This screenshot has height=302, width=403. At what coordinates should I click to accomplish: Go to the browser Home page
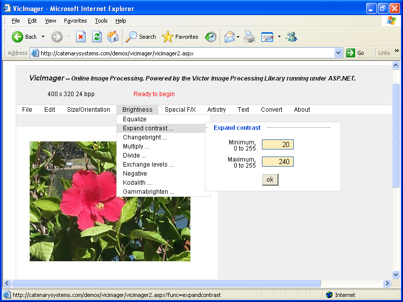(112, 36)
